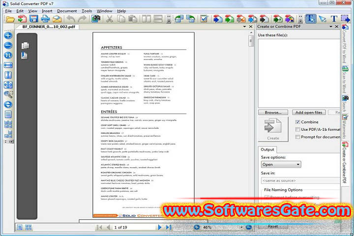Screen dimensions: 354x236
Task: Click the Save floppy disk icon
Action: point(33,19)
